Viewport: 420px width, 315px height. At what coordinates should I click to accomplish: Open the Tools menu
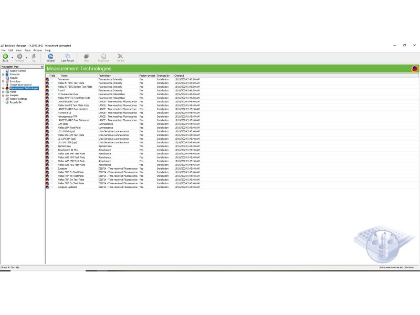[28, 50]
